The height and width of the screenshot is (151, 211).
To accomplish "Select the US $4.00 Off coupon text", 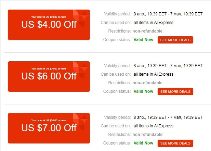I will pyautogui.click(x=49, y=25).
